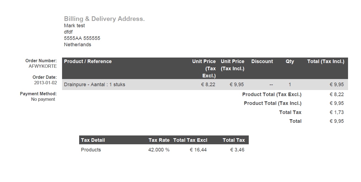Image resolution: width=361 pixels, height=182 pixels.
Task: Click the Billing & Delivery Address heading
Action: (x=104, y=19)
